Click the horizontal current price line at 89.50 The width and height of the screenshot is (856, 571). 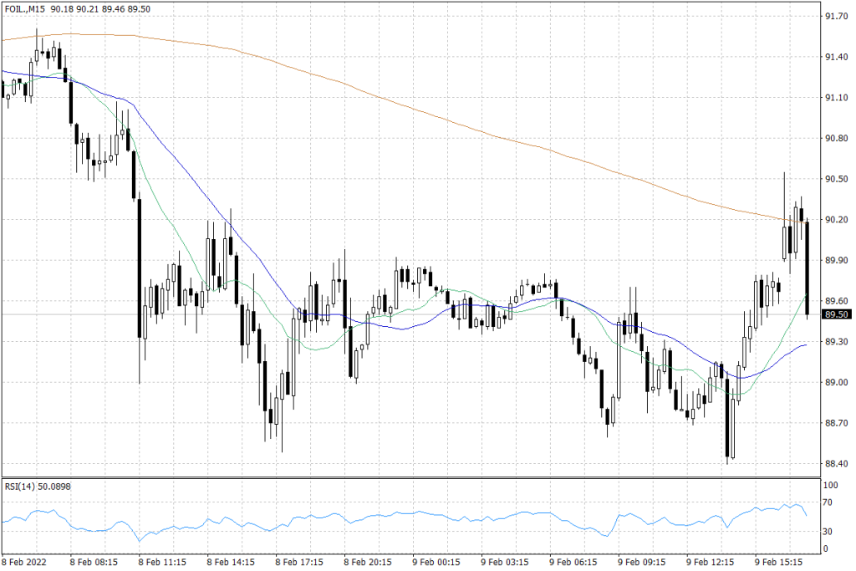[502, 315]
